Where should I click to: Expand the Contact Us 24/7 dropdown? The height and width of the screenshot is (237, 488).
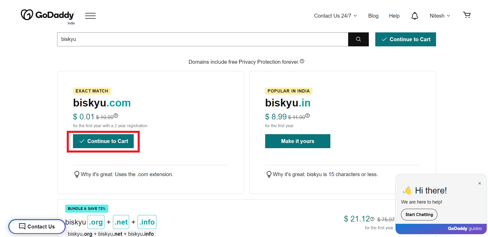(336, 16)
